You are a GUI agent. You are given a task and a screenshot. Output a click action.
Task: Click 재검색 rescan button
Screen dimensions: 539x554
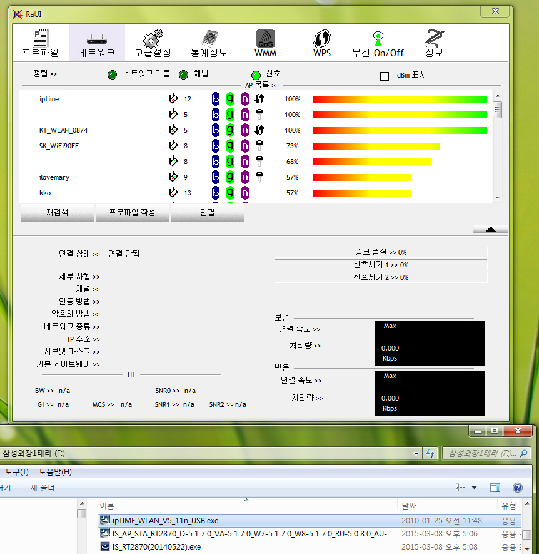(58, 212)
